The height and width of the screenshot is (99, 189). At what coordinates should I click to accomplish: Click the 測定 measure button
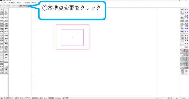coord(187,36)
